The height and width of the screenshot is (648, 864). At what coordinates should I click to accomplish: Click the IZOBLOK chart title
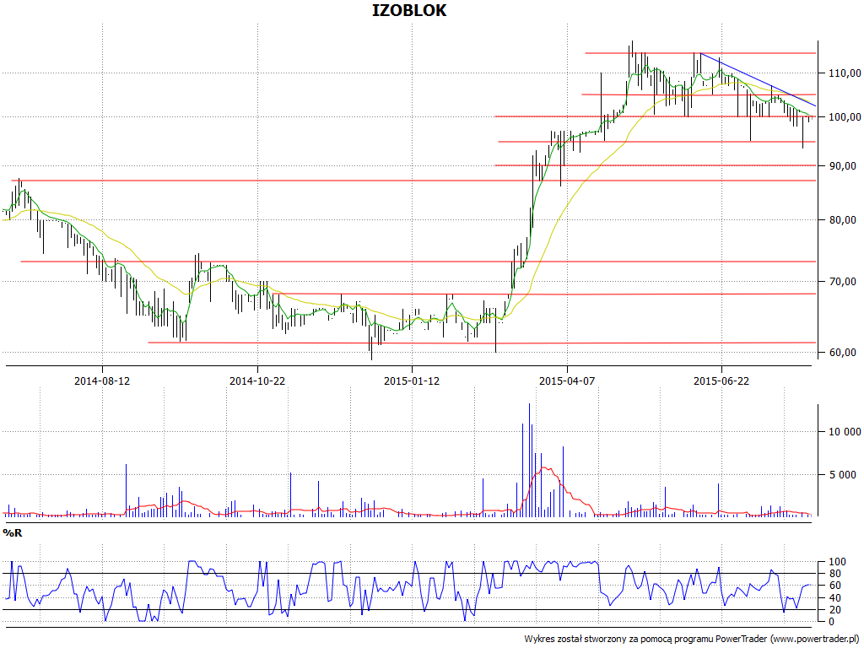click(409, 11)
